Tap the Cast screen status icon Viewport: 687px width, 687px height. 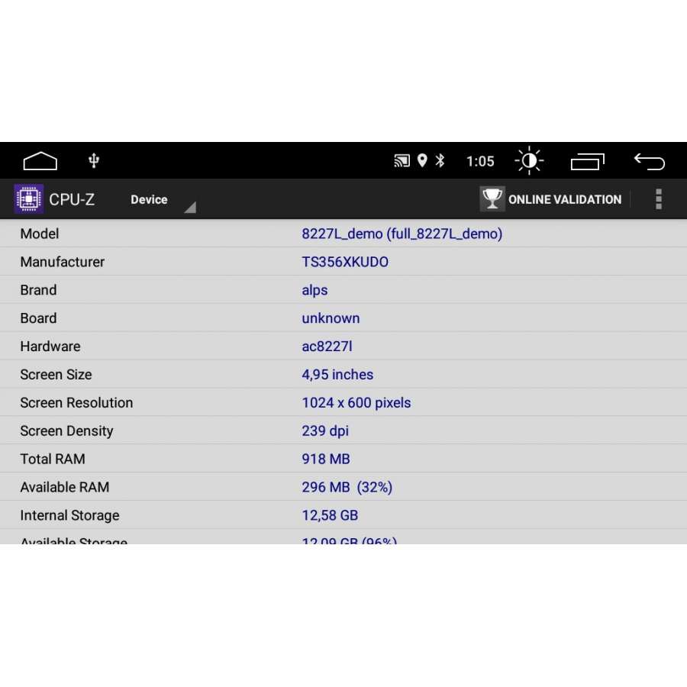click(402, 161)
